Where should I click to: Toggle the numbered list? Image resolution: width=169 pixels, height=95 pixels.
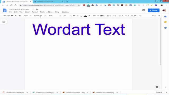pos(120,16)
